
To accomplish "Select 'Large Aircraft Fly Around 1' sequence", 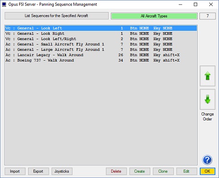I will pyautogui.click(x=101, y=50).
